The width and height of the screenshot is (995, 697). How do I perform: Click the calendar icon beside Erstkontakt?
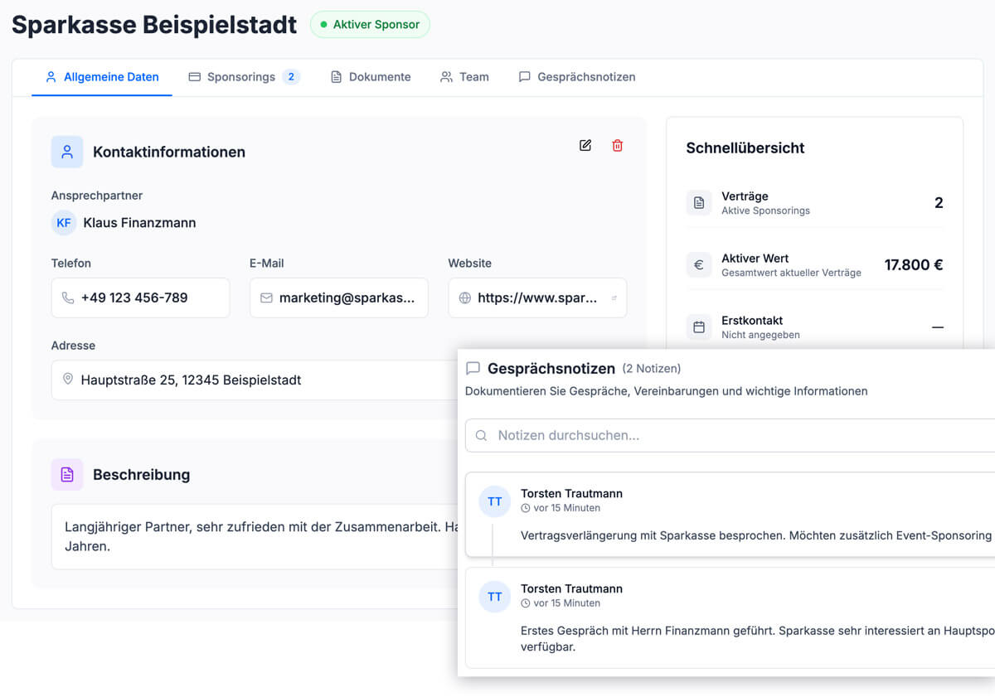[x=699, y=327]
